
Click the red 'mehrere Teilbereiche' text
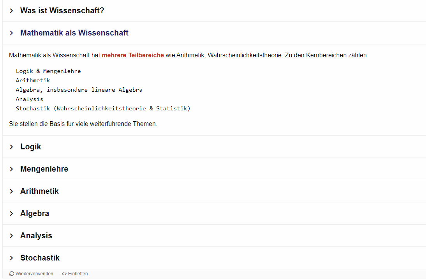click(133, 55)
